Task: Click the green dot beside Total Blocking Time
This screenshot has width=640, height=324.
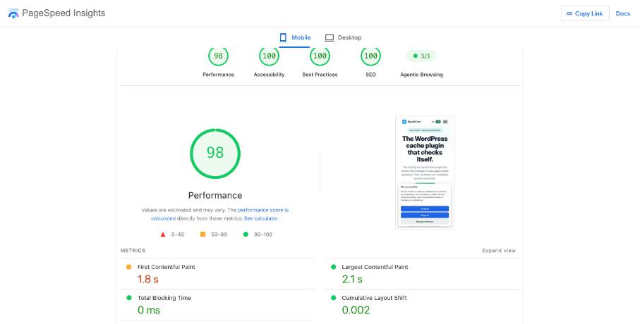Action: coord(129,298)
